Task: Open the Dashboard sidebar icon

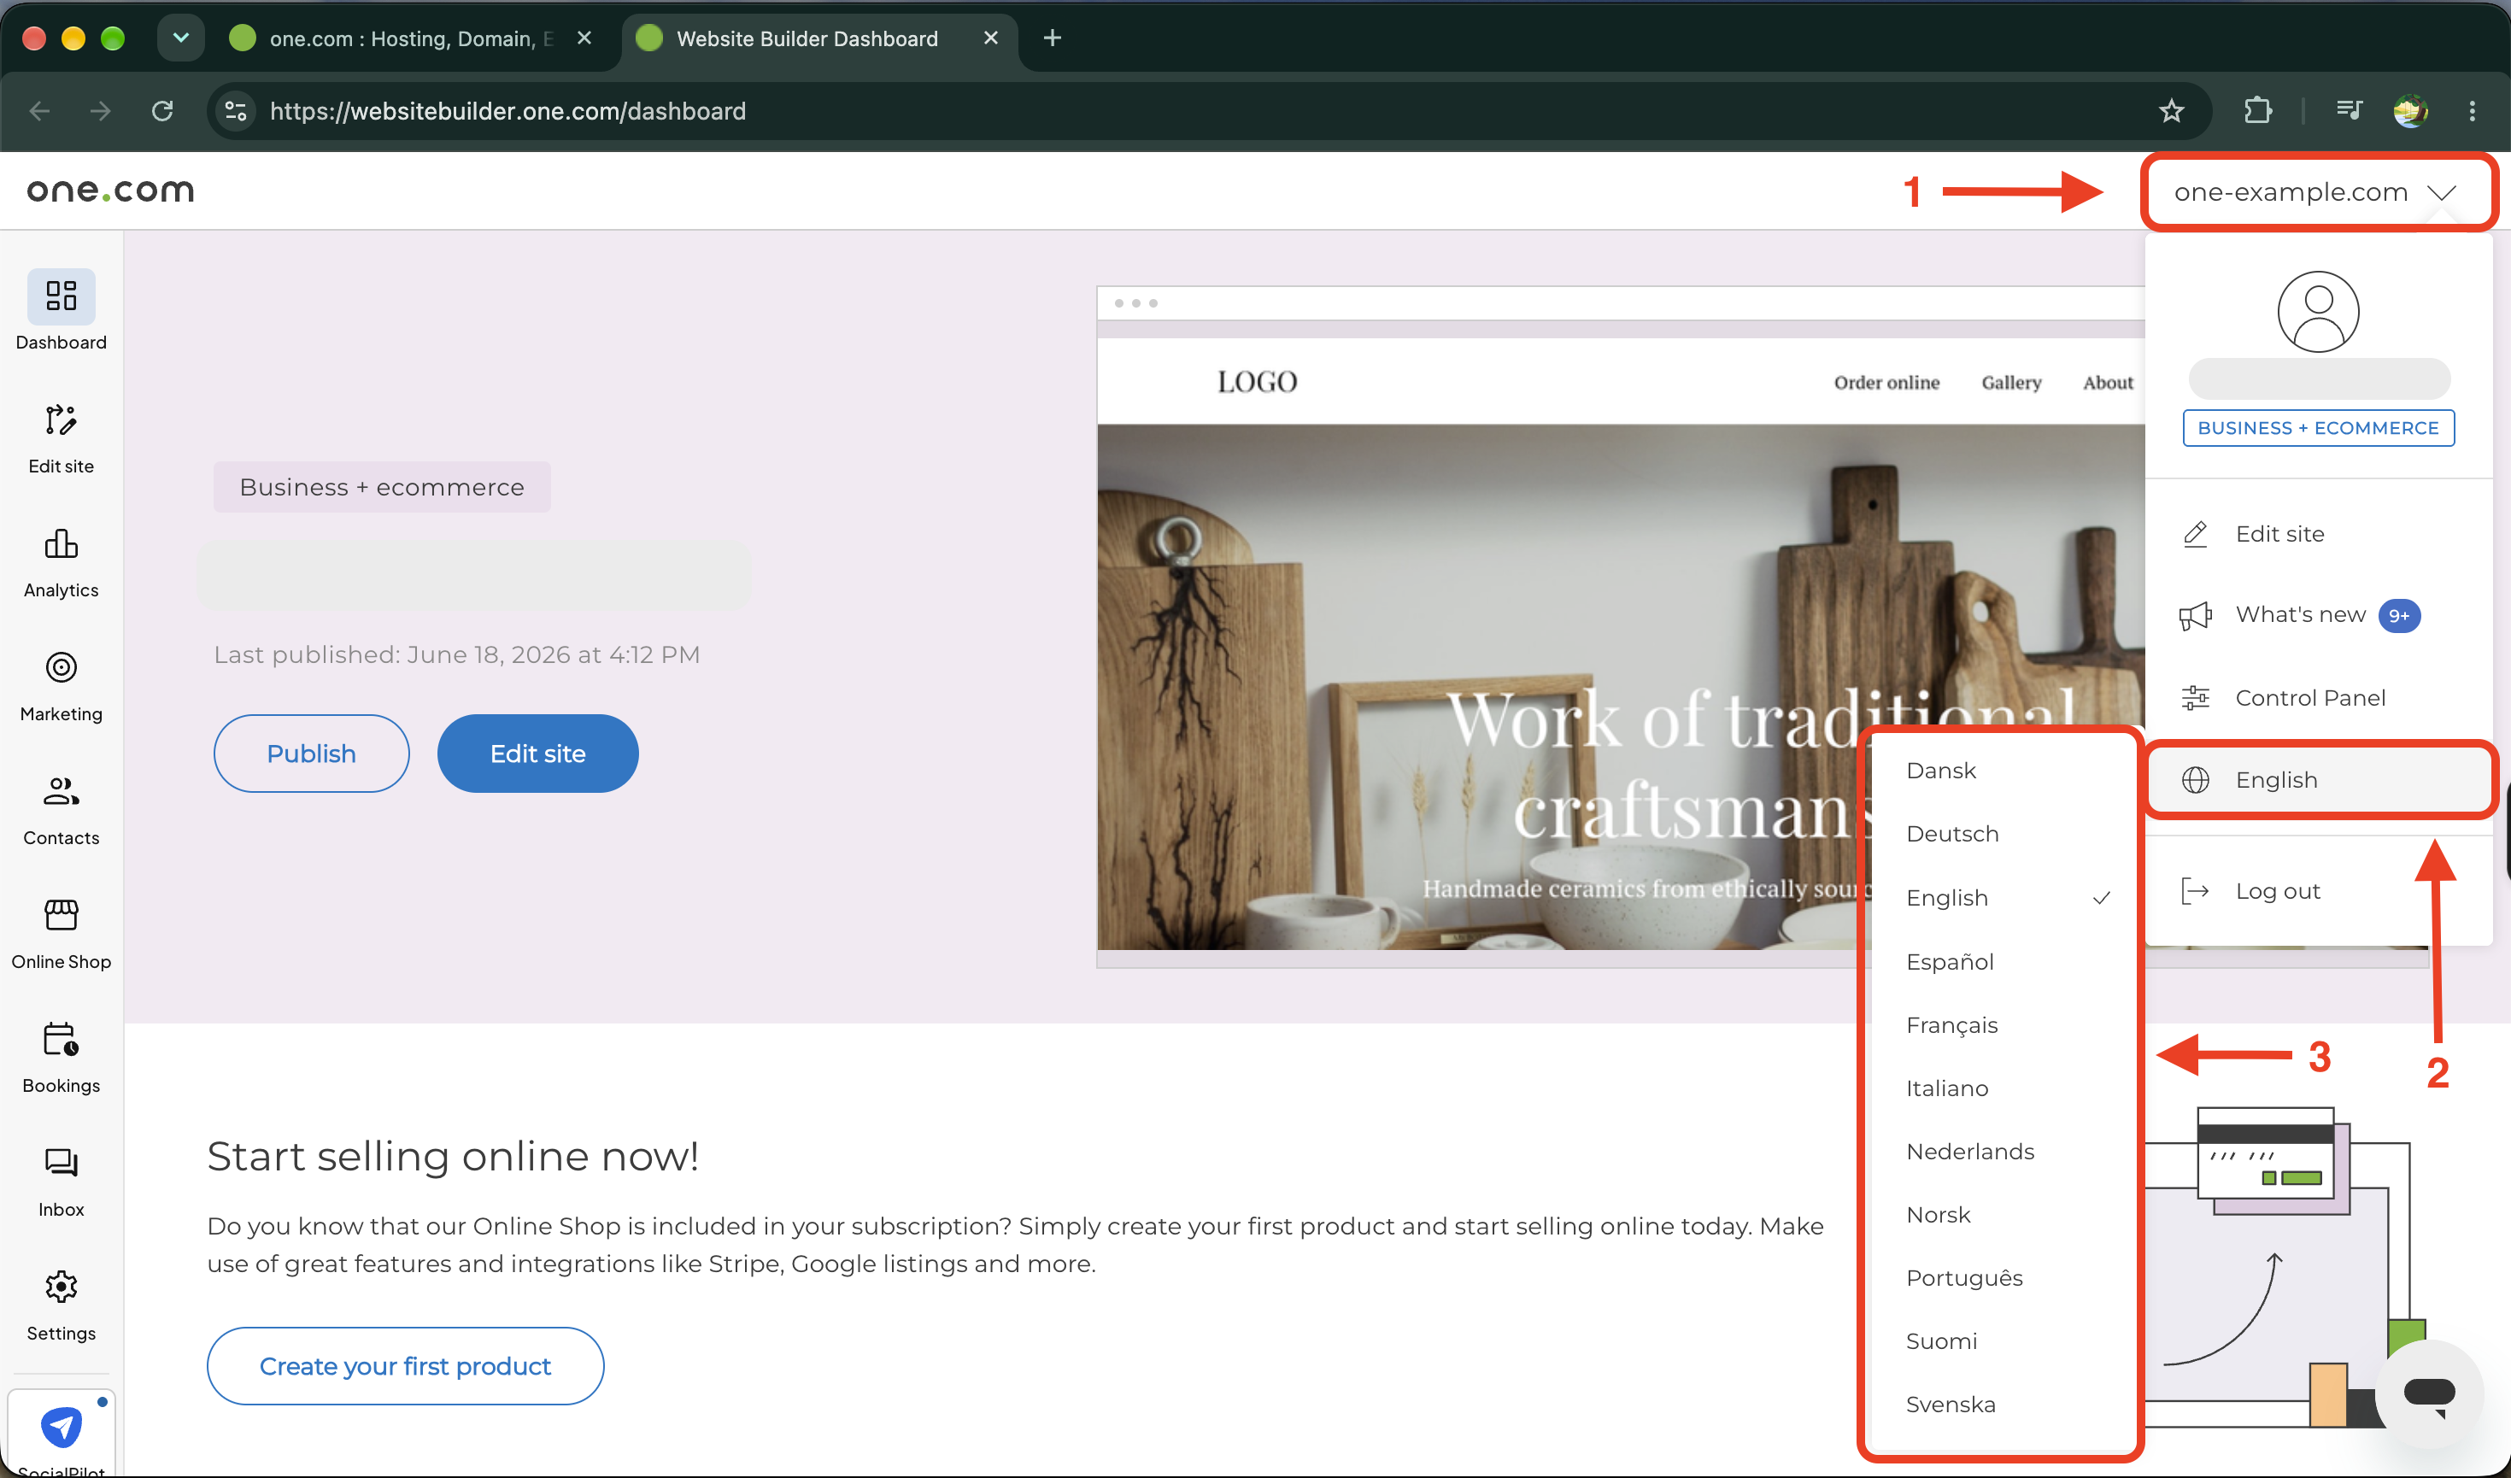Action: 61,297
